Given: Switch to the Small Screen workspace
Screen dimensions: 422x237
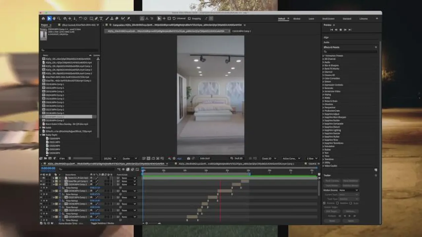Looking at the screenshot, I should point(328,19).
